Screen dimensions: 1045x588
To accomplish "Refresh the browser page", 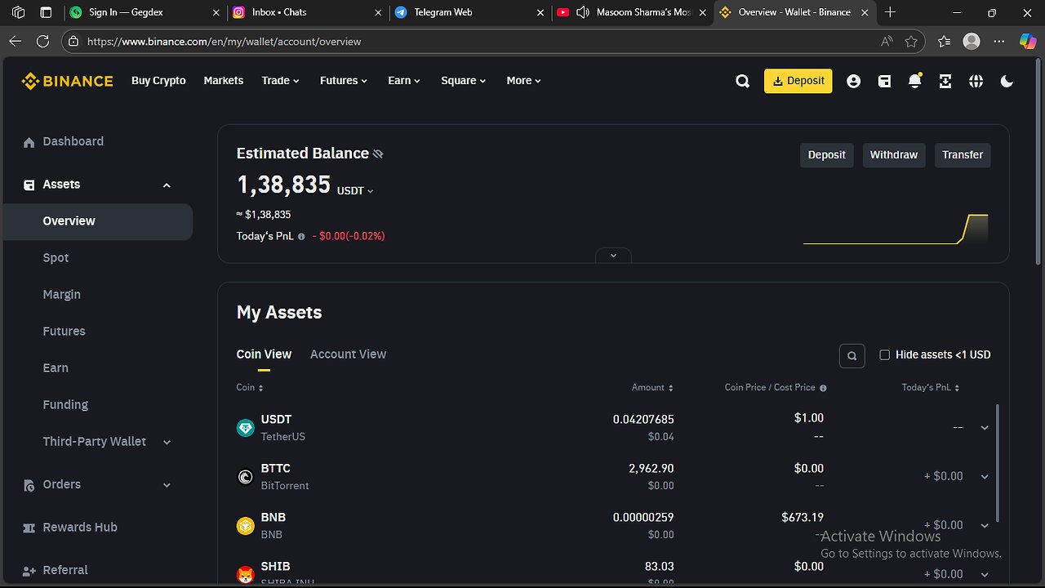I will (x=42, y=41).
